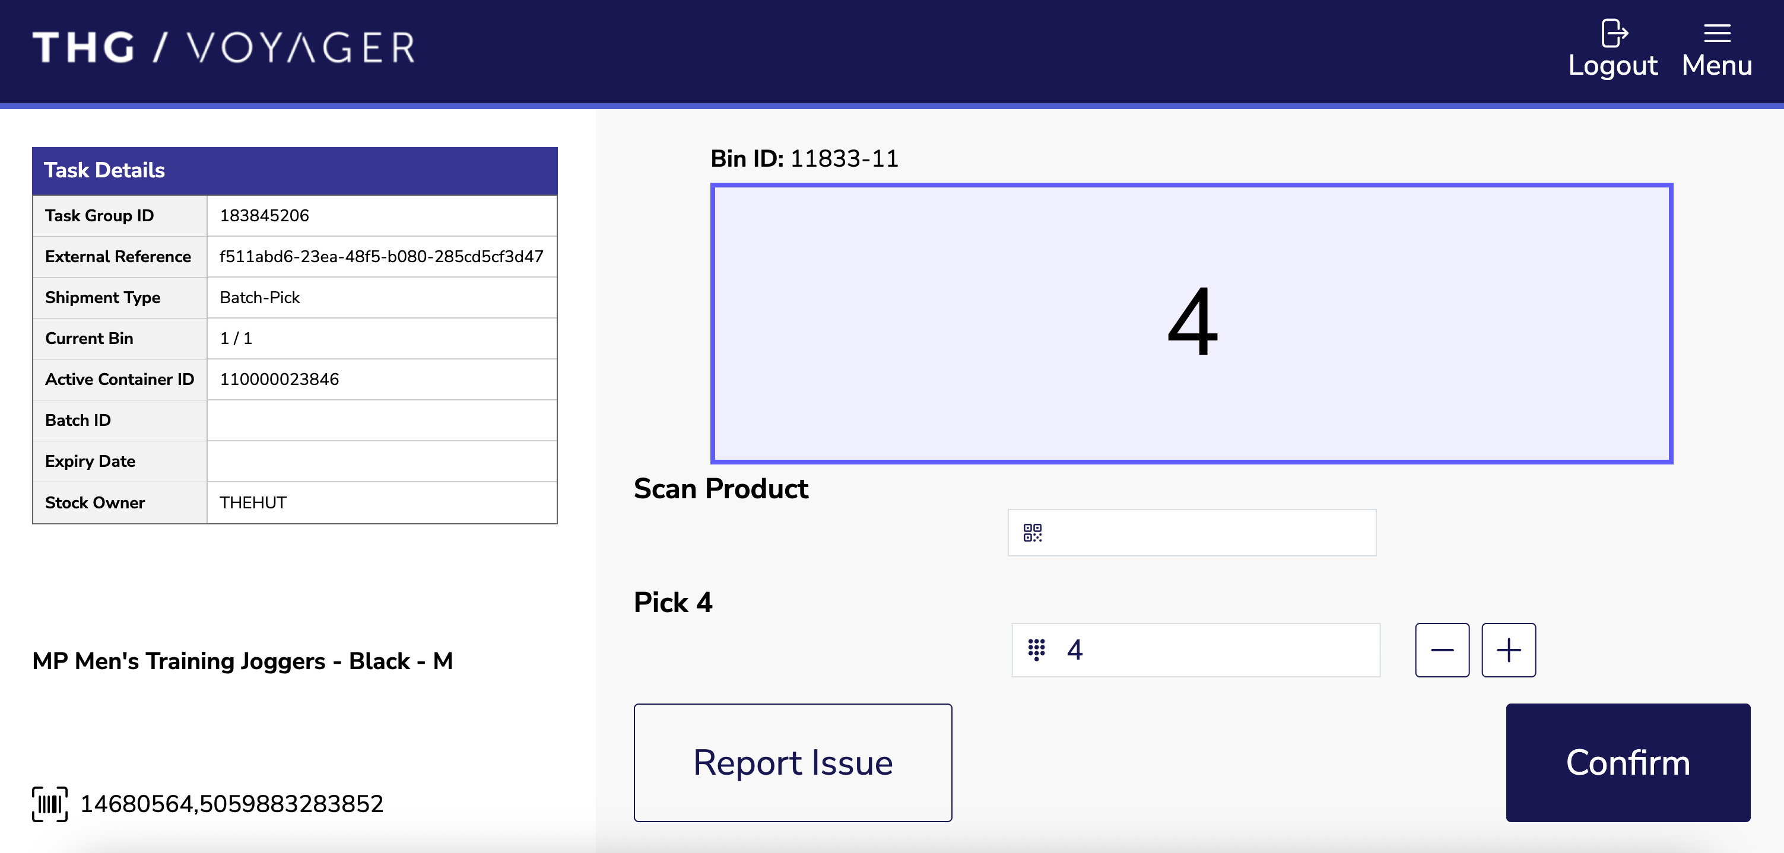Open the hamburger Menu icon
This screenshot has width=1784, height=853.
1718,32
